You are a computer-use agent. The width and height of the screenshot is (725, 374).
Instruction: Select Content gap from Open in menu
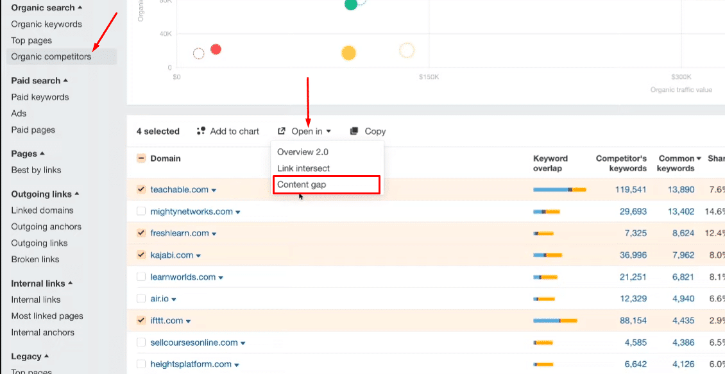click(x=302, y=185)
